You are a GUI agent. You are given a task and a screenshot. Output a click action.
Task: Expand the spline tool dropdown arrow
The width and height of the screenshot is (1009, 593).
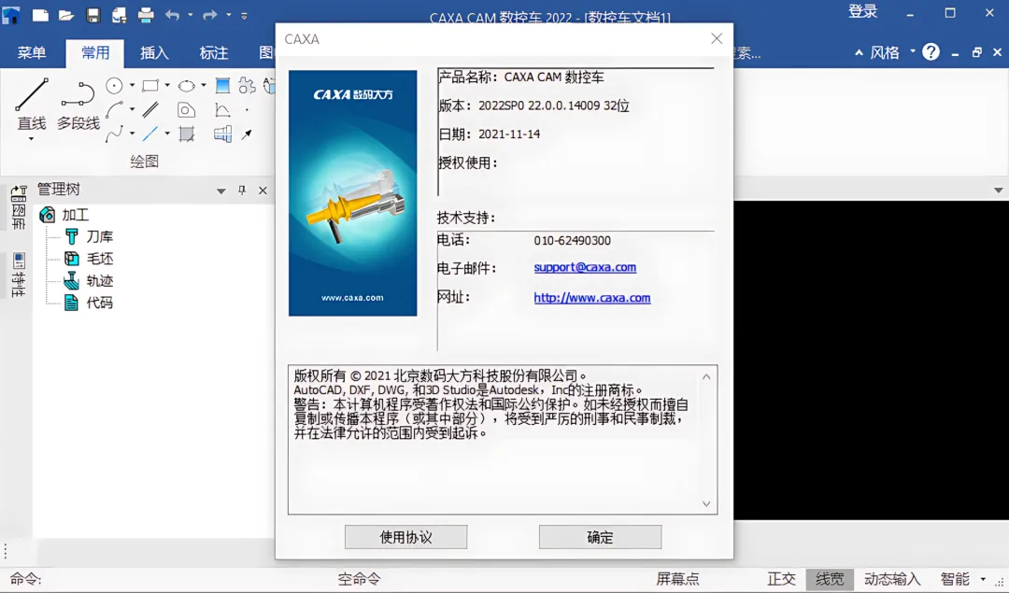coord(132,134)
